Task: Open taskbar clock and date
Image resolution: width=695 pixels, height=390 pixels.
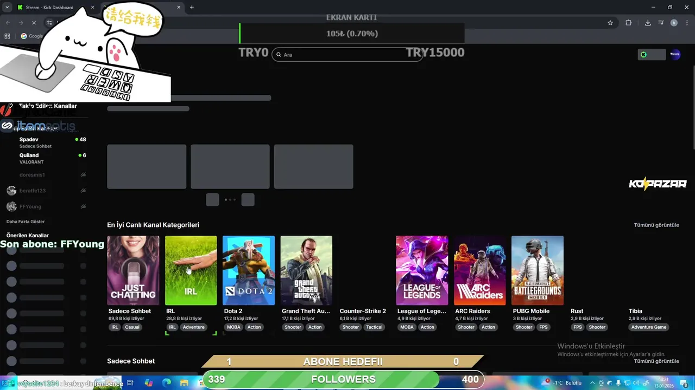Action: click(664, 383)
